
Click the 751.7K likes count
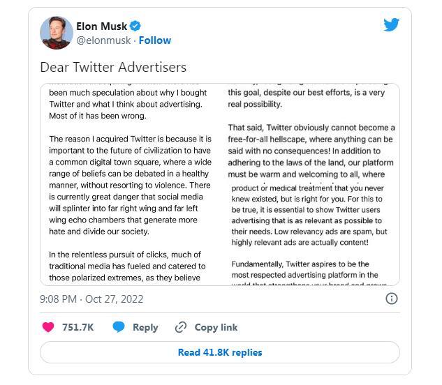click(x=78, y=327)
